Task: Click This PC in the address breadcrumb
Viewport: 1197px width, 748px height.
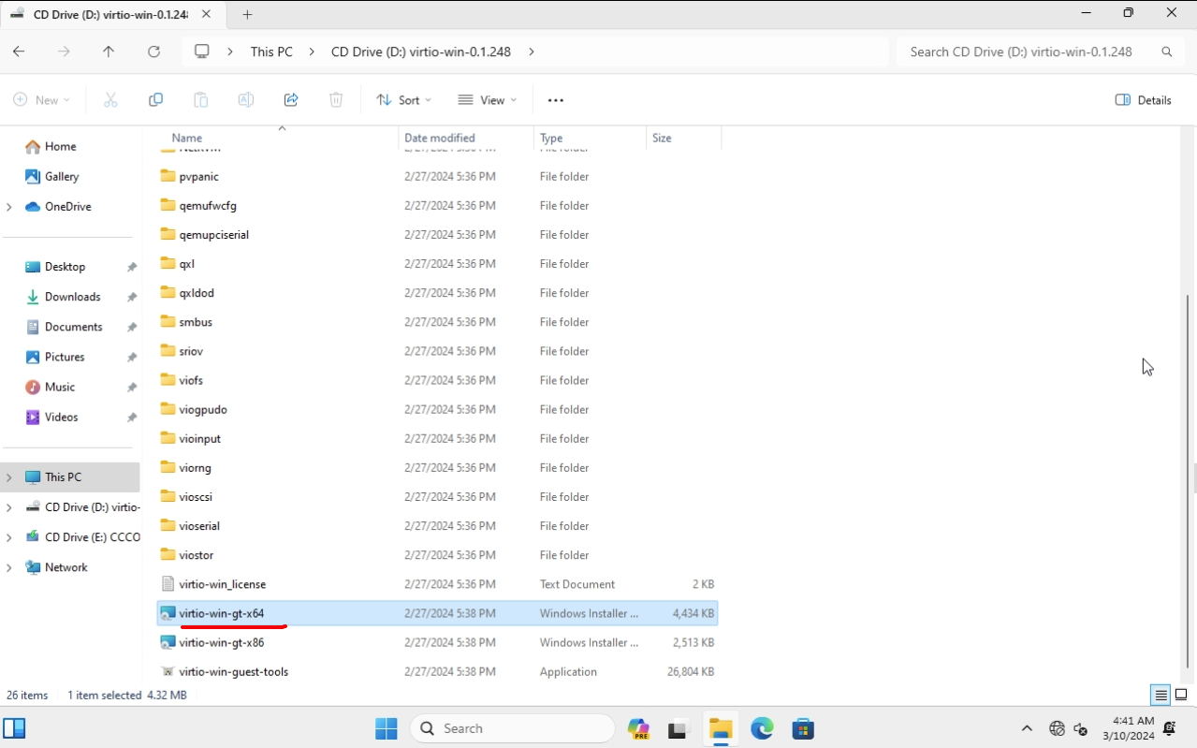Action: click(x=271, y=51)
